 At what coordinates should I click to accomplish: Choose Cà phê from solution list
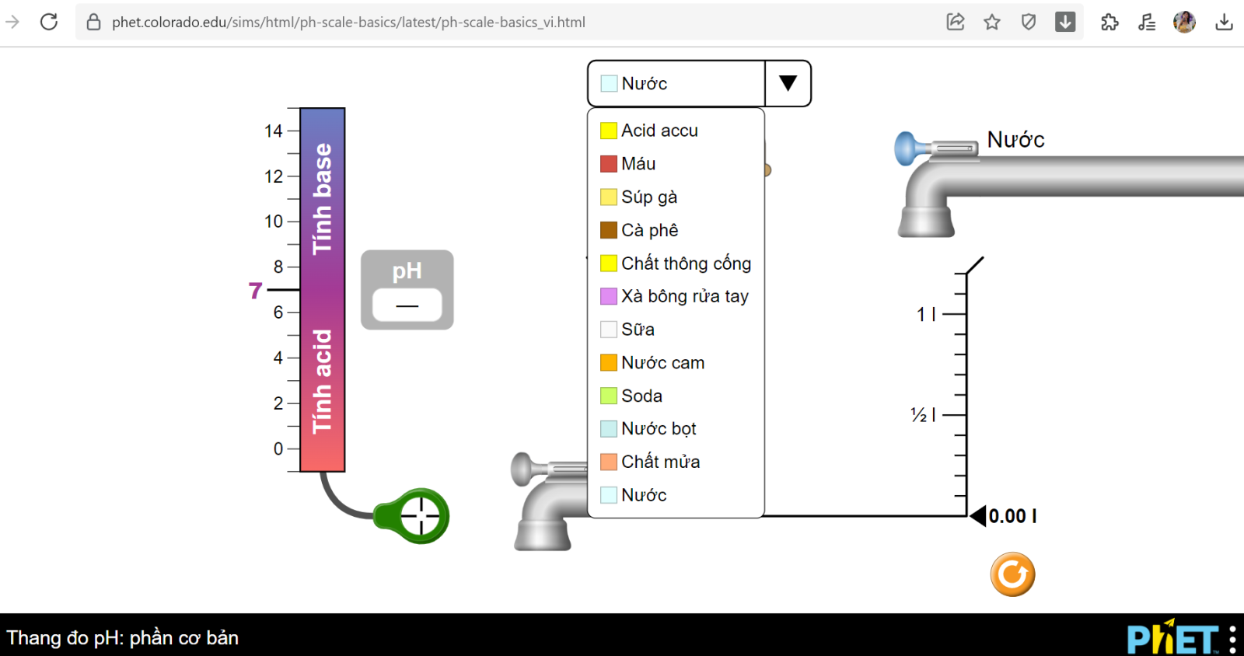tap(649, 230)
